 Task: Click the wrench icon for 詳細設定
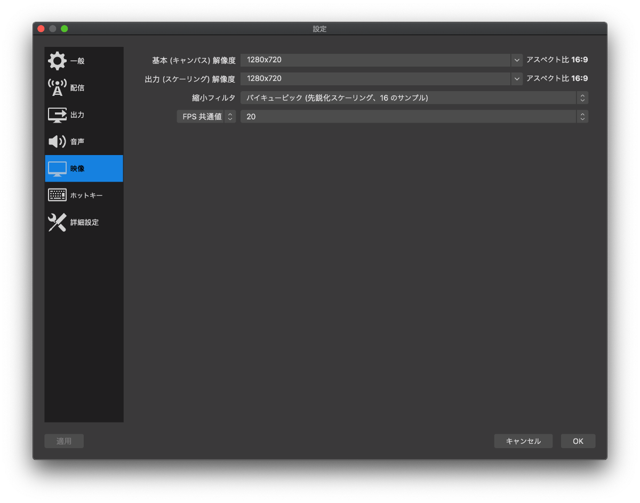click(x=57, y=222)
